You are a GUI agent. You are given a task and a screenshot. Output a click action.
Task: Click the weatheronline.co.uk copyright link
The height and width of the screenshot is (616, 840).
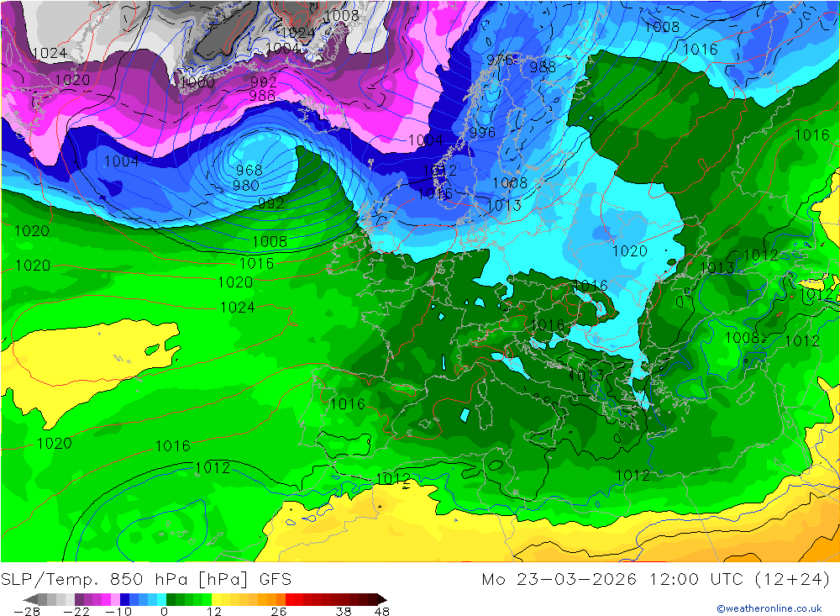[769, 608]
